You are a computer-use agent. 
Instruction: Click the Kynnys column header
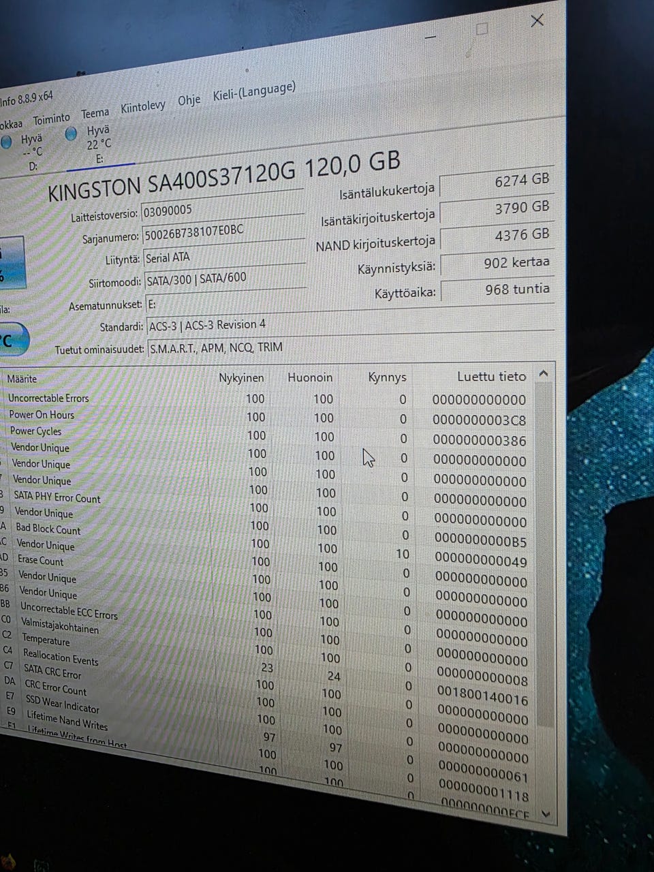(387, 377)
